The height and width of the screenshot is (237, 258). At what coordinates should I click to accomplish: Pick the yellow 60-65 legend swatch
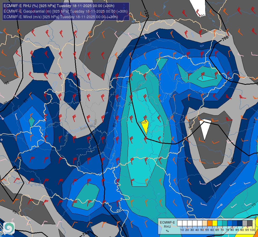click(215, 223)
